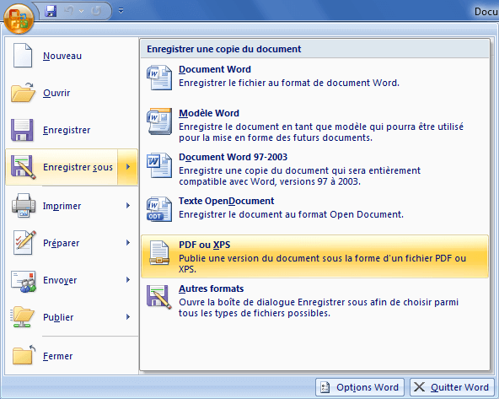
Task: Select Enregistrer menu entry
Action: click(x=72, y=130)
